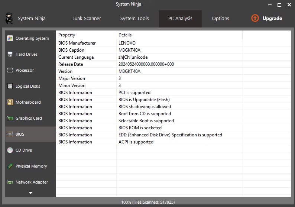Image resolution: width=295 pixels, height=207 pixels.
Task: Select the Version property row
Action: [x=174, y=71]
